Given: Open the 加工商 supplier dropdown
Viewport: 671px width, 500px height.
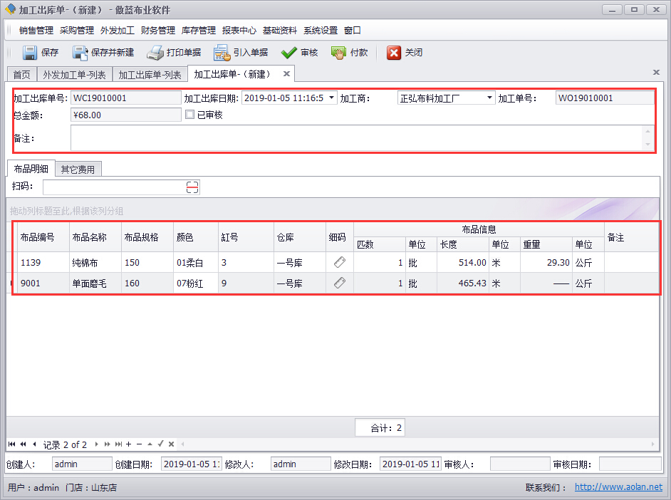Looking at the screenshot, I should (x=490, y=98).
